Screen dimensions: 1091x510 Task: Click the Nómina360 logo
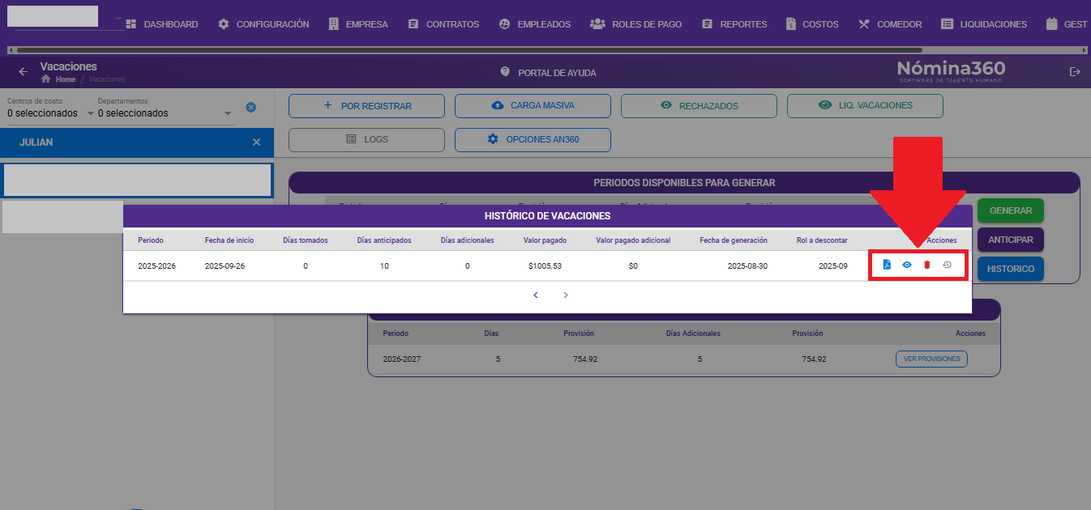click(951, 71)
